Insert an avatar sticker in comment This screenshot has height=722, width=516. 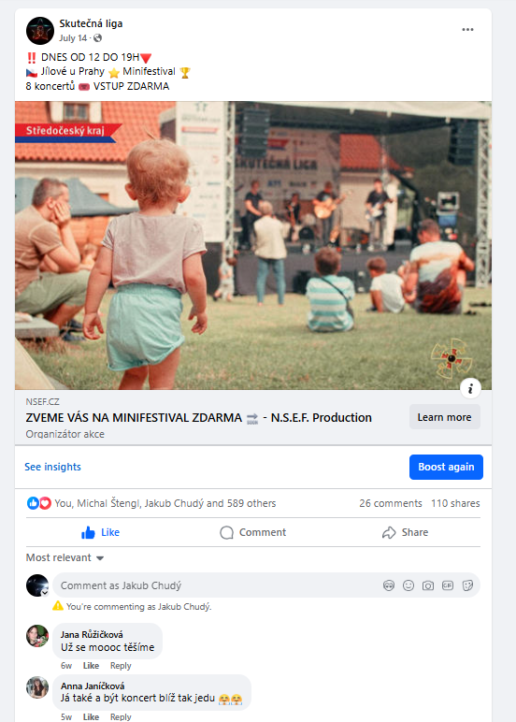tap(389, 585)
